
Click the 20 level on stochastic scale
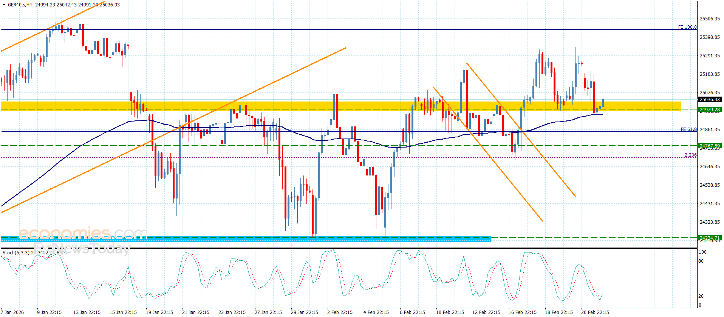(x=701, y=296)
